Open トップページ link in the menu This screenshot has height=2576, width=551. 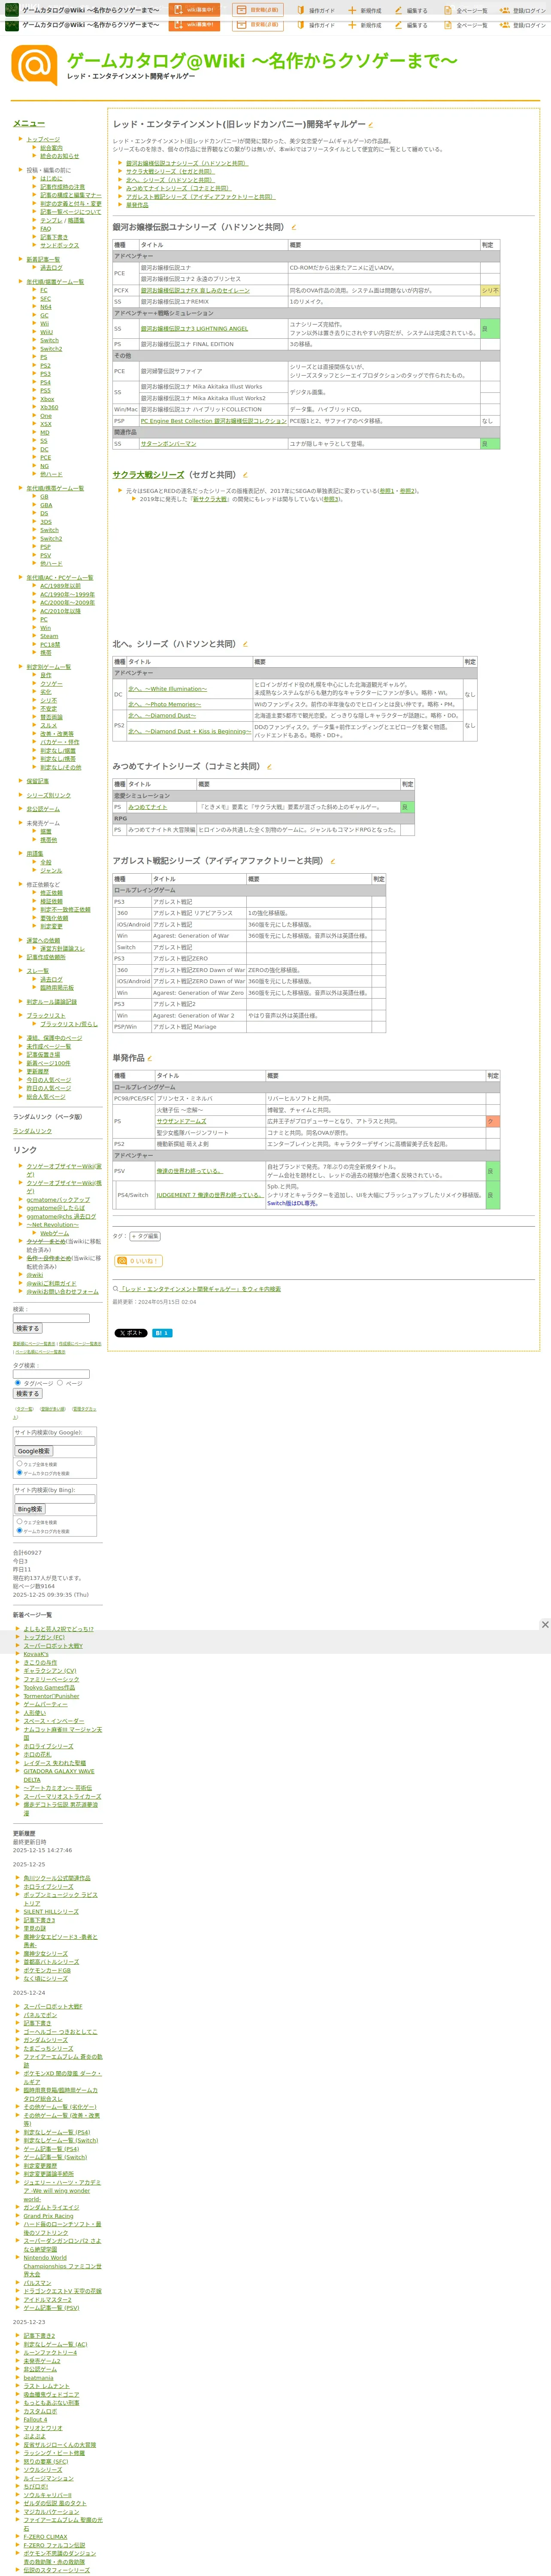(43, 140)
